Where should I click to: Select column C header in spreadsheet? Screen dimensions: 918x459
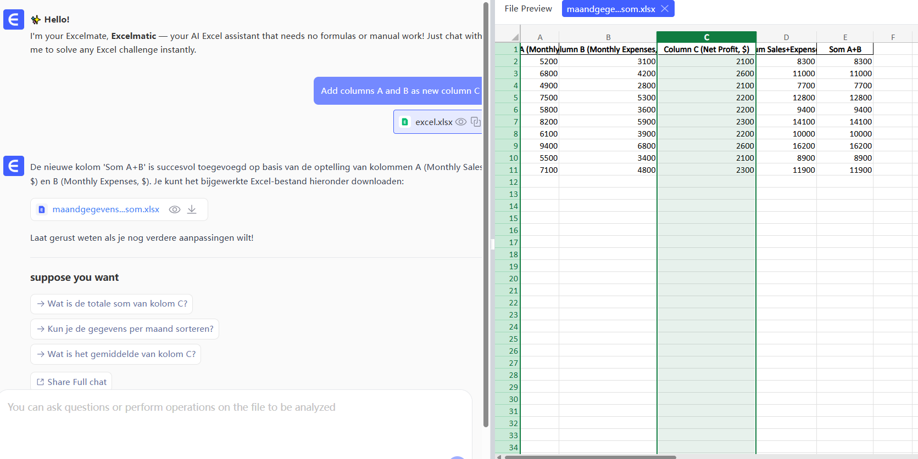[x=706, y=37]
